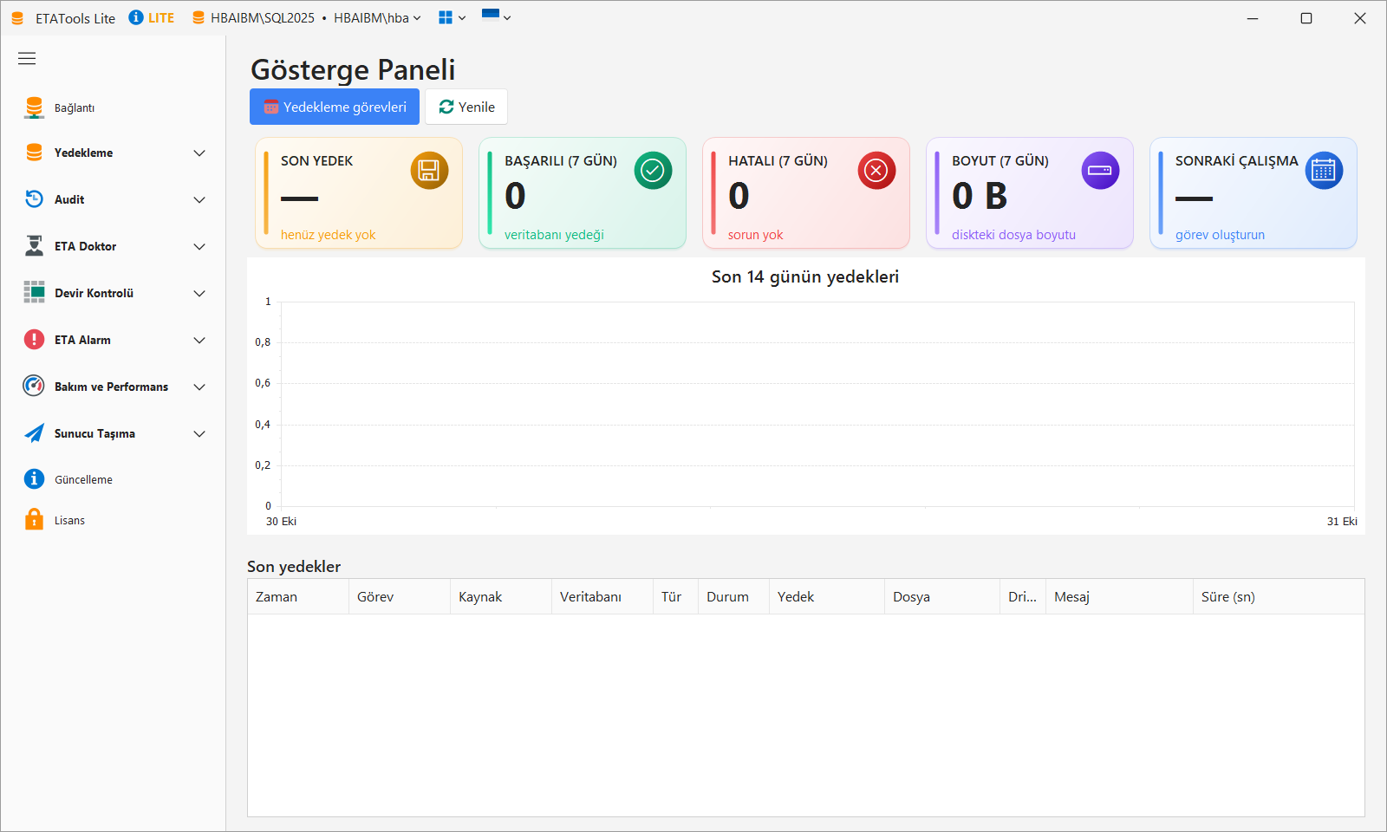Click the 'henüz yedek yok' text

point(328,235)
